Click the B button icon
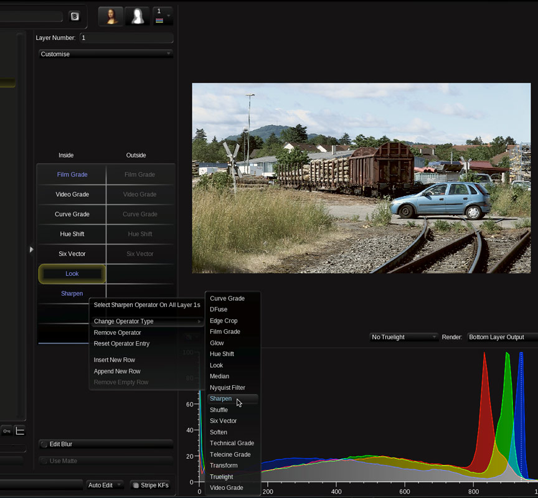 (75, 17)
